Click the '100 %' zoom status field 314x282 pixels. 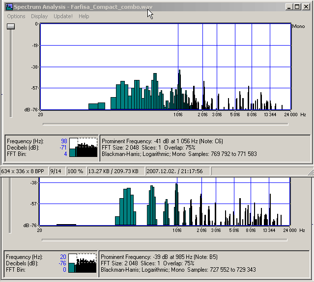tap(76, 171)
